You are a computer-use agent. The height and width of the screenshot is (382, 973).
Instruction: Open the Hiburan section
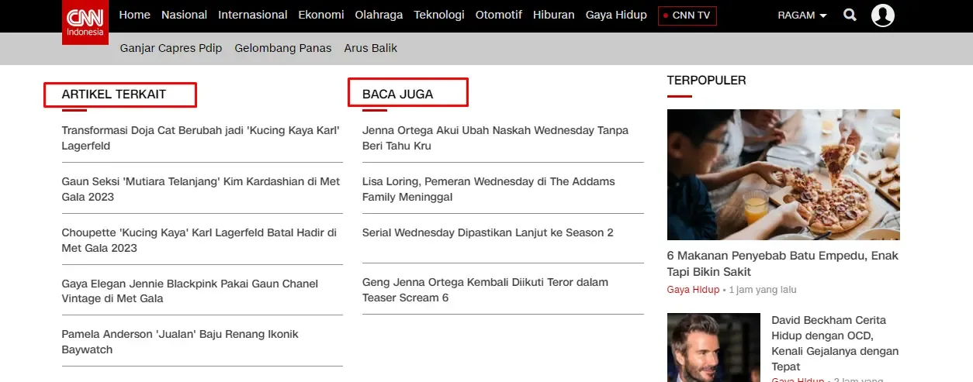[x=554, y=15]
